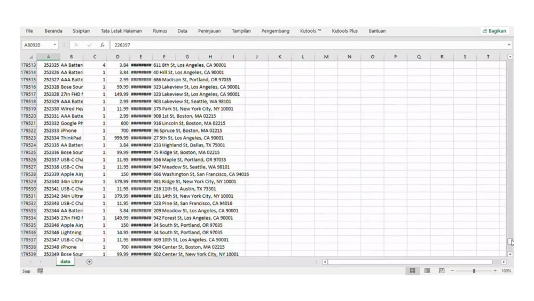Open the Pengembang tab
This screenshot has height=301, width=534.
[275, 30]
